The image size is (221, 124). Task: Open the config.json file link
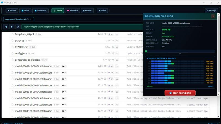(21, 53)
